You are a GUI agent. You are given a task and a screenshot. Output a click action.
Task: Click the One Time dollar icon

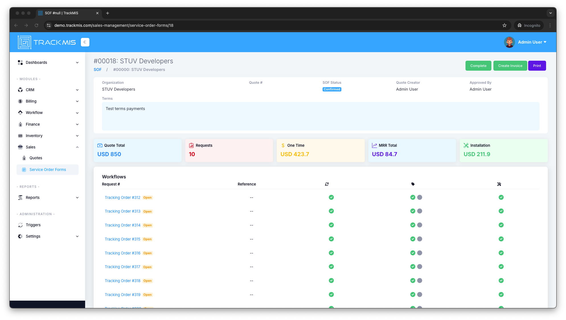283,145
